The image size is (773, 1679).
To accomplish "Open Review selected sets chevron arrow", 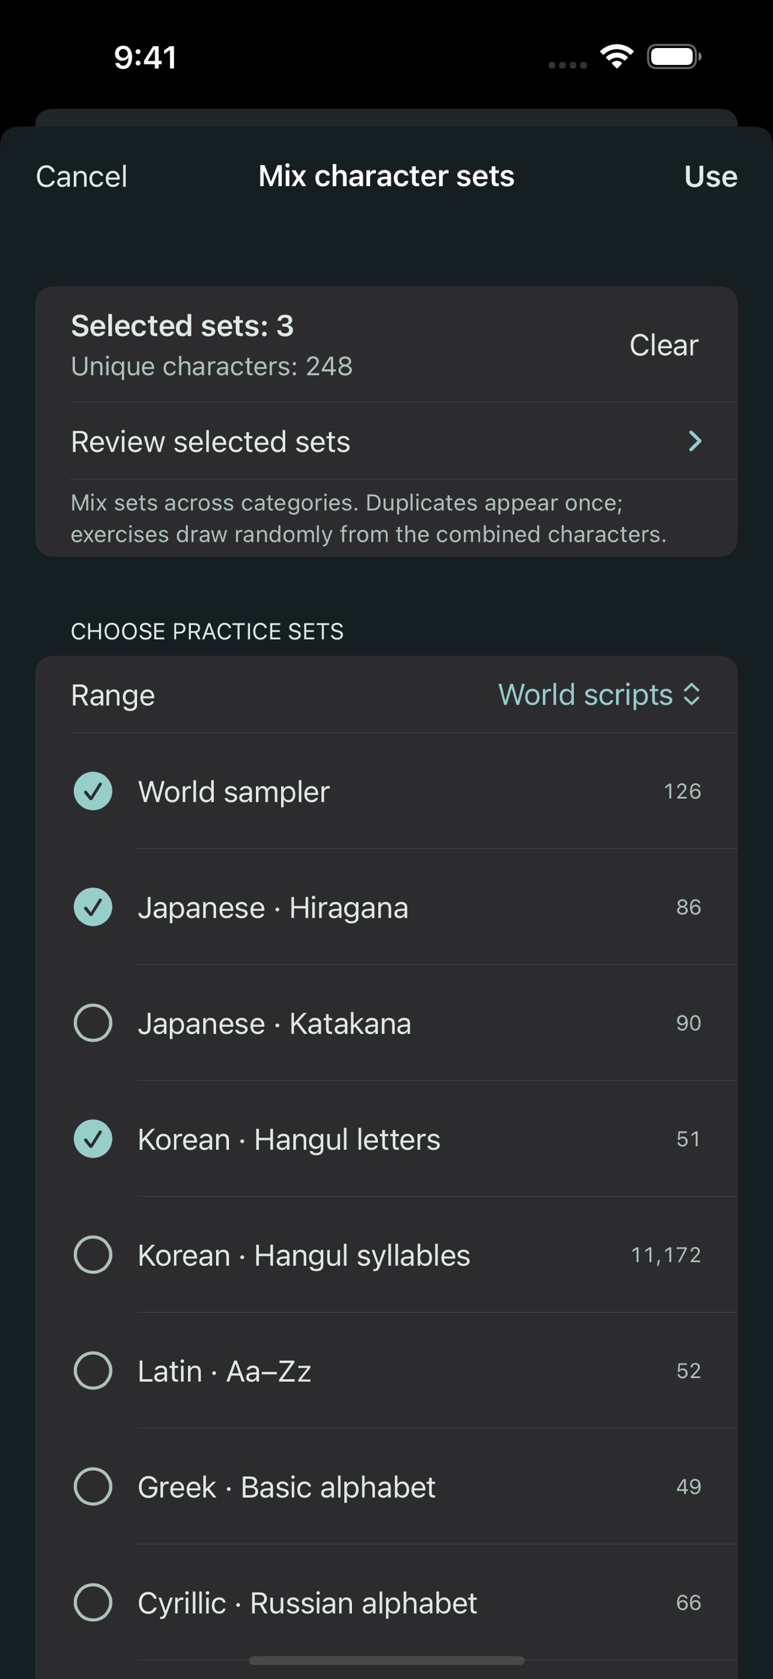I will [x=695, y=441].
